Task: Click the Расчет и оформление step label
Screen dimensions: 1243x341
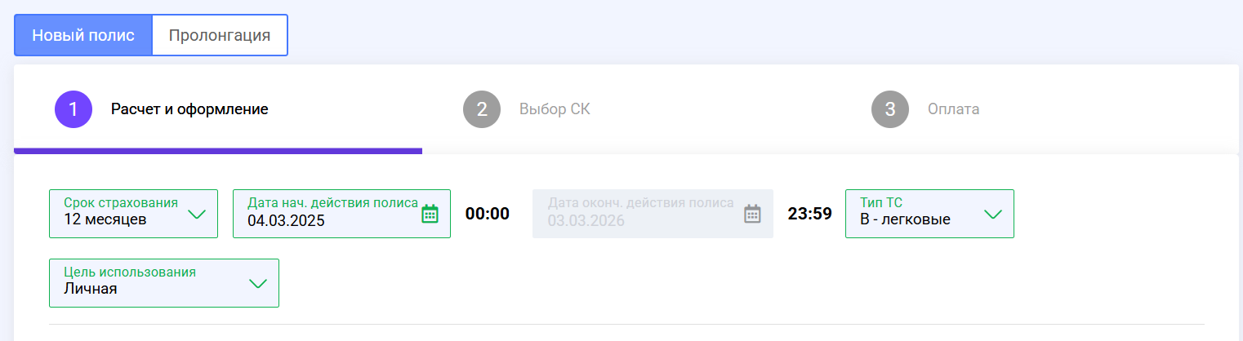Action: click(189, 109)
